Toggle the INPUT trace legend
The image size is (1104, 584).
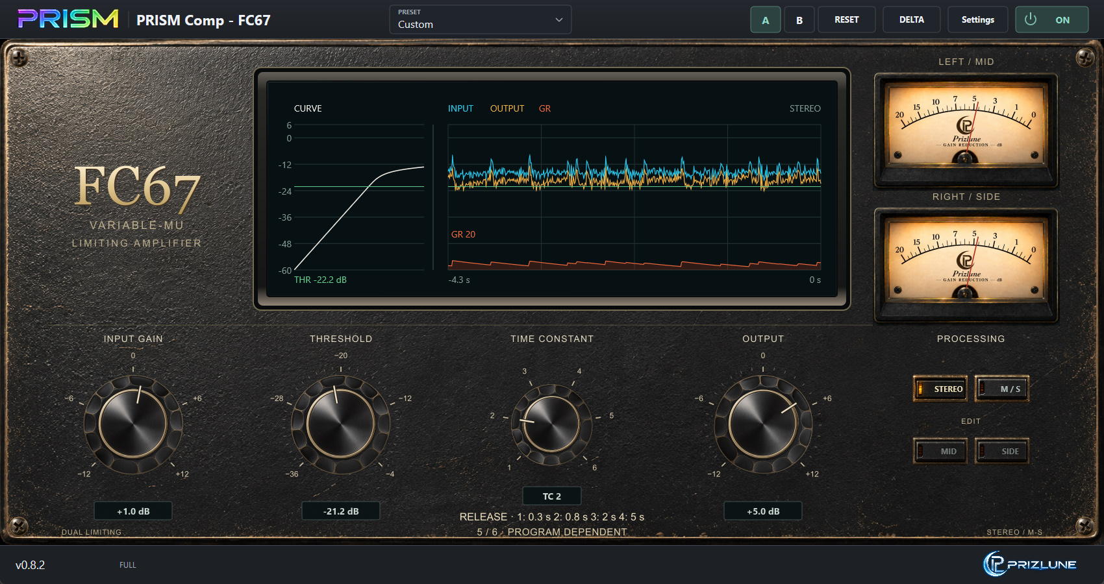click(x=460, y=108)
